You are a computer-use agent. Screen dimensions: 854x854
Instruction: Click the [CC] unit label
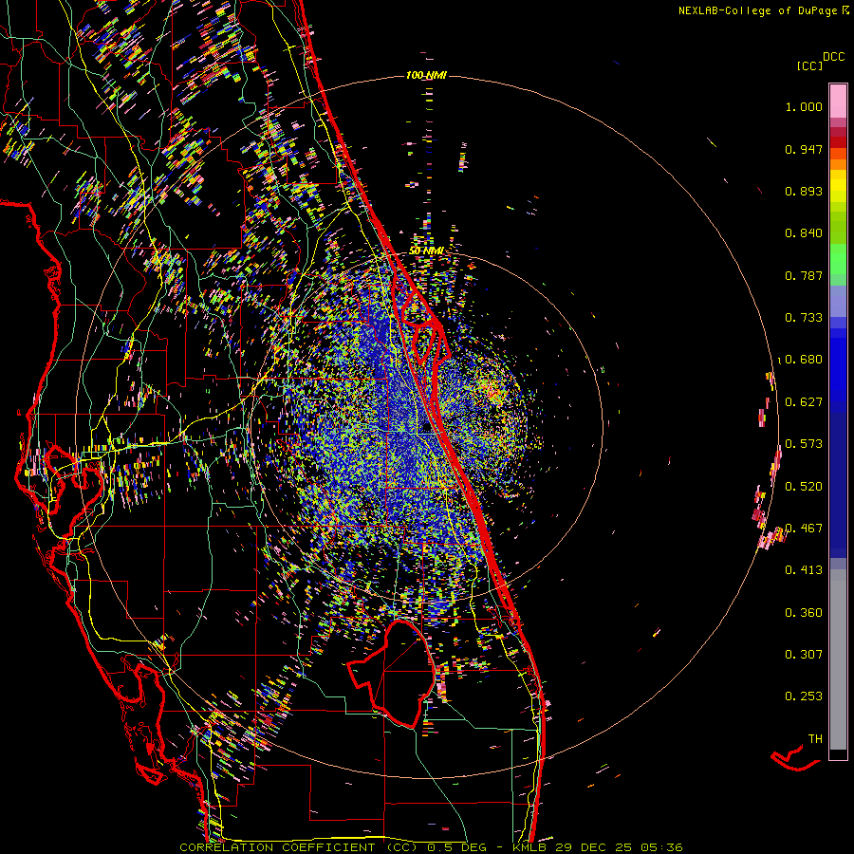tap(809, 65)
